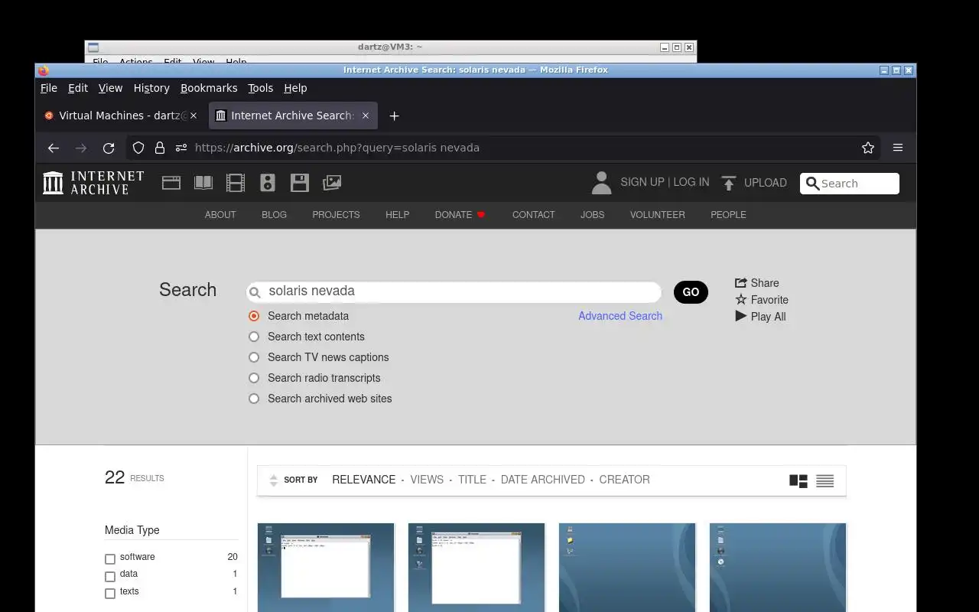Select Search text contents option

click(x=254, y=337)
